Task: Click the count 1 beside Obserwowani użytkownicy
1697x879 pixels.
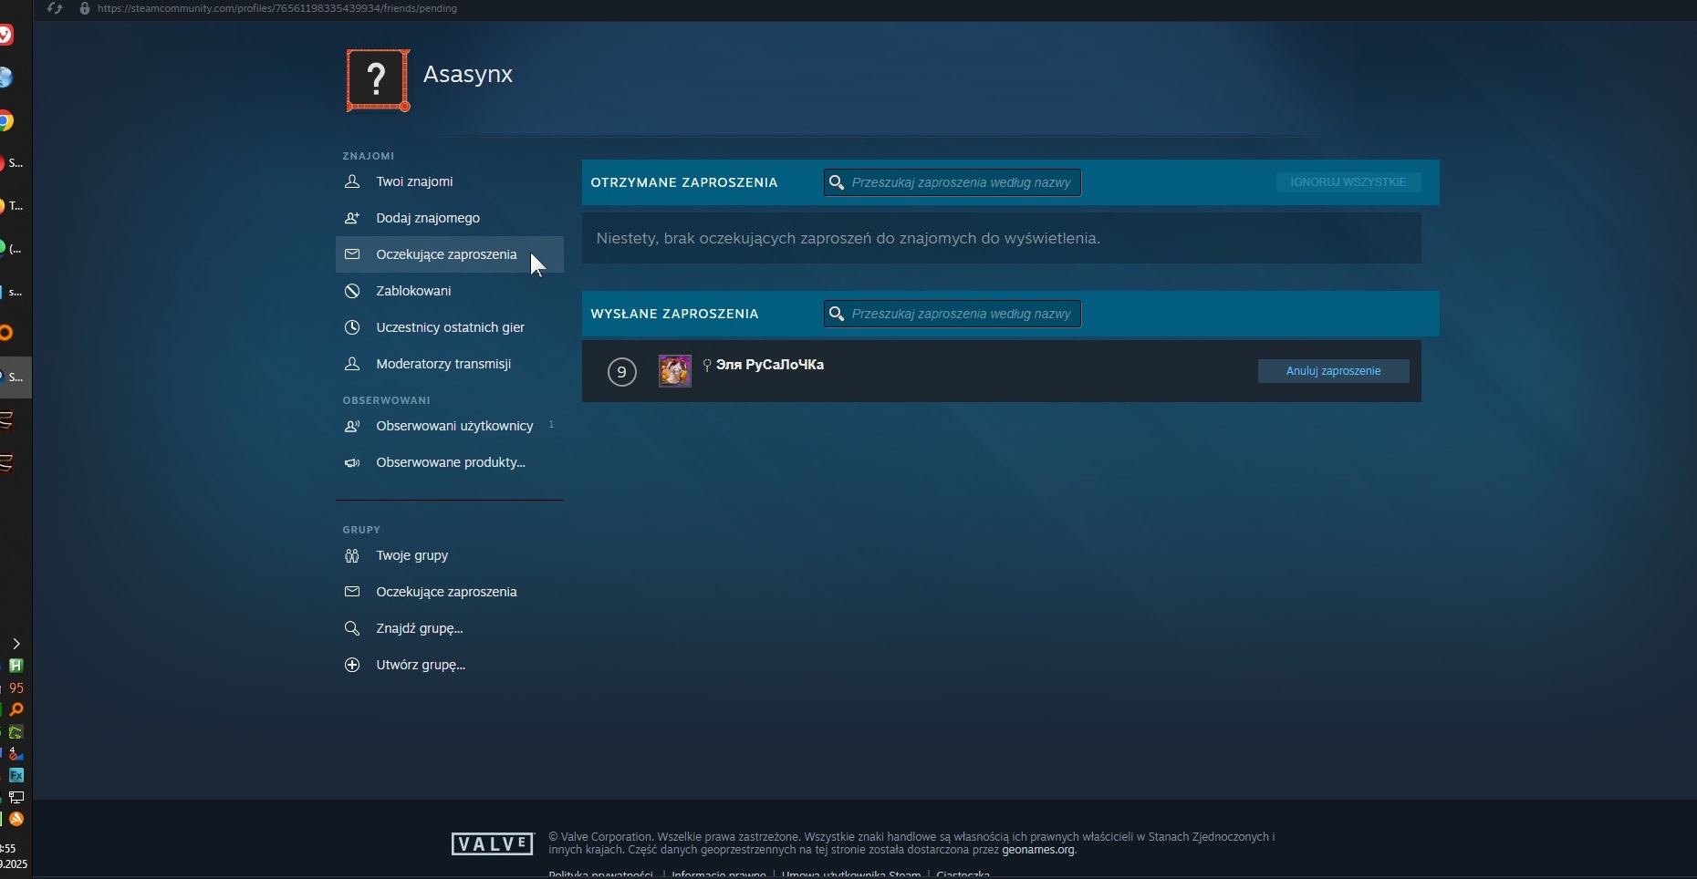Action: coord(551,425)
